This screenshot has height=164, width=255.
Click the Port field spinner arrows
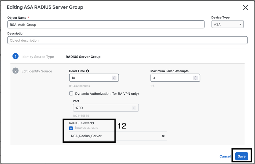click(134, 108)
